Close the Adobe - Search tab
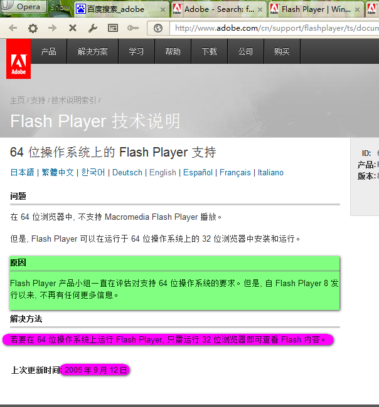Viewport: 379px width, 407px height. (x=260, y=10)
